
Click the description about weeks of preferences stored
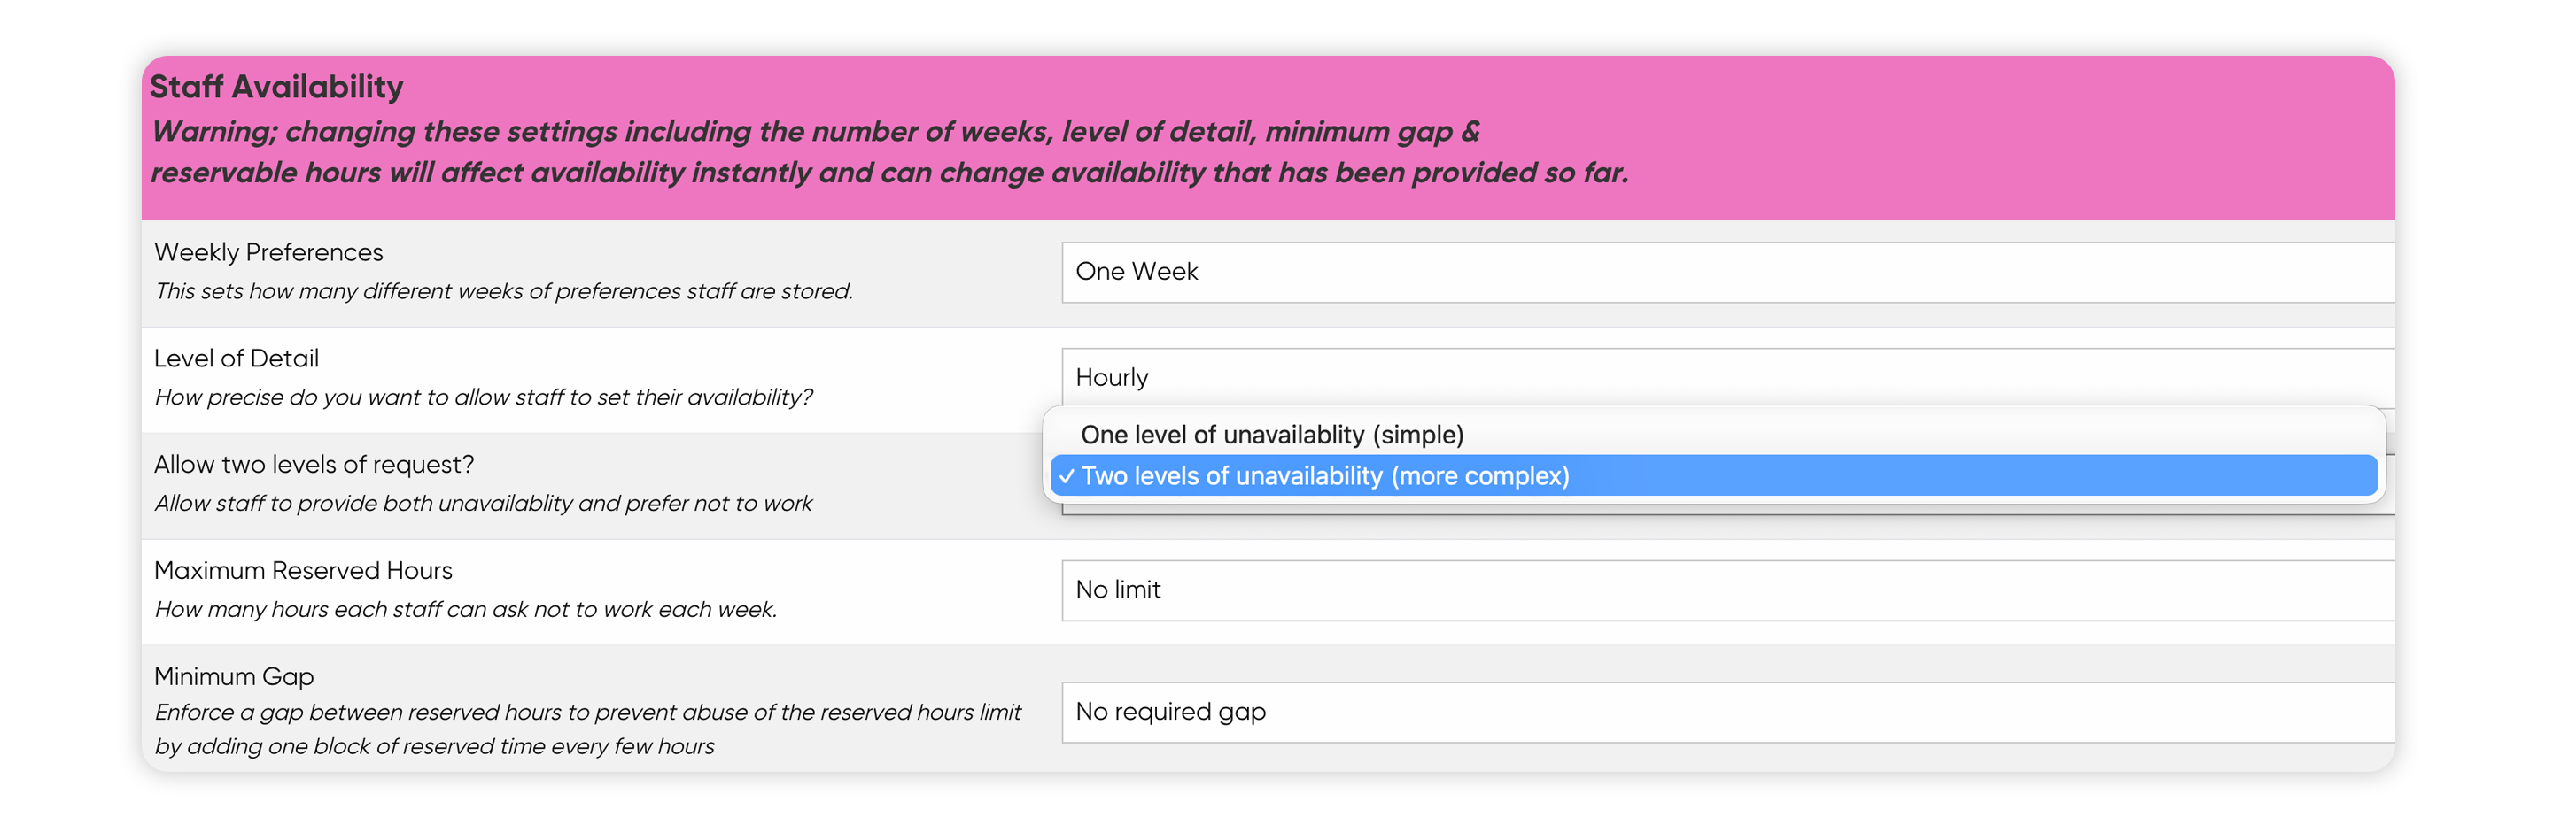coord(504,290)
